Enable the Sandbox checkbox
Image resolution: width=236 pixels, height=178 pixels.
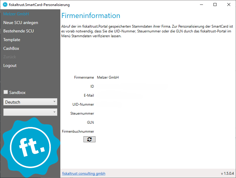pos(6,92)
